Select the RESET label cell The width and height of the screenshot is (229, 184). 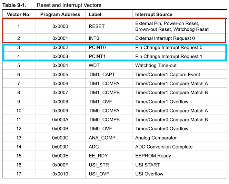coord(97,26)
